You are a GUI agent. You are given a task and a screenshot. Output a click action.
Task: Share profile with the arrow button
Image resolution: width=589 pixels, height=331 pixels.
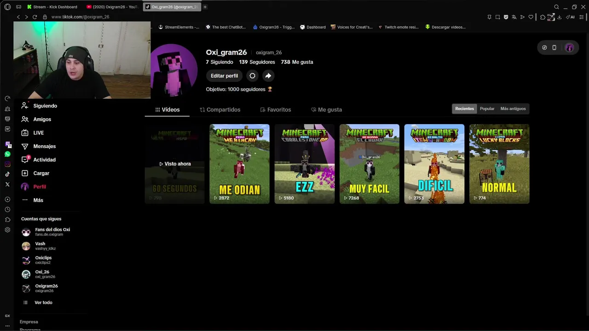pyautogui.click(x=268, y=76)
